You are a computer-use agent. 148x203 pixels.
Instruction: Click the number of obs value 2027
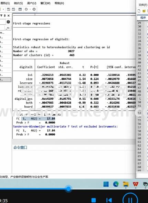[71, 51]
